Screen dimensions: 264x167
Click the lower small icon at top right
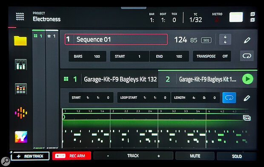253,20
